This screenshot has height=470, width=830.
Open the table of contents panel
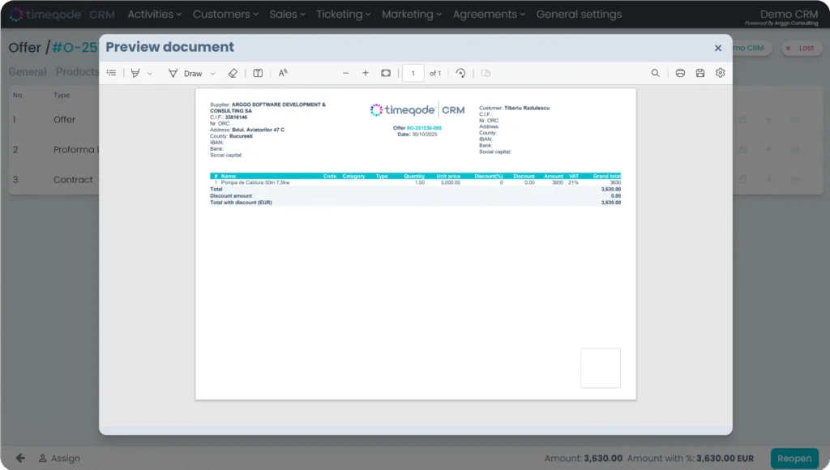click(x=112, y=73)
